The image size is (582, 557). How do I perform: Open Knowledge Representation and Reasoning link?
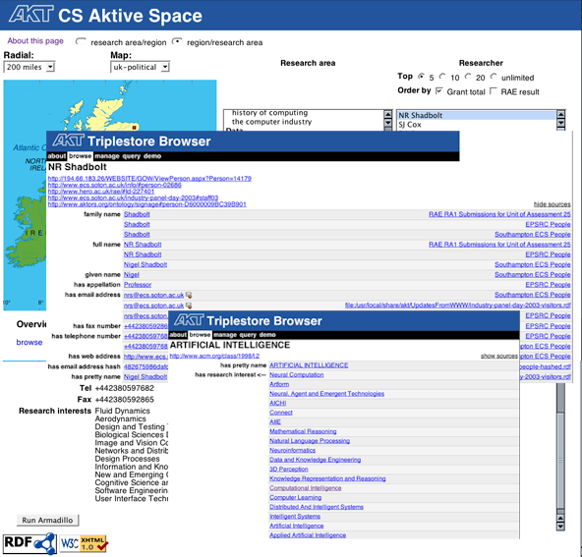(327, 478)
